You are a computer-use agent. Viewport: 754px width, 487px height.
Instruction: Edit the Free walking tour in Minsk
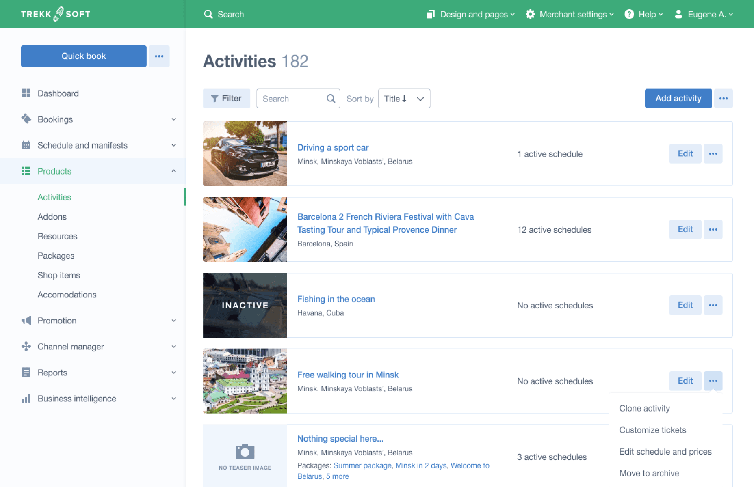click(x=685, y=381)
